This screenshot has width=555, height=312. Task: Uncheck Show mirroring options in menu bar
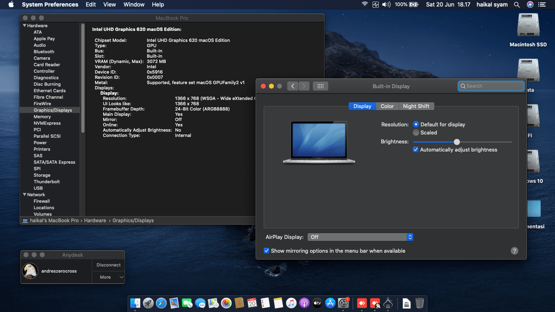267,251
